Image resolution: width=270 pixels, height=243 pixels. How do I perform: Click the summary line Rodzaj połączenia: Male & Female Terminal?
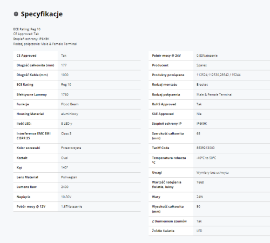[45, 44]
